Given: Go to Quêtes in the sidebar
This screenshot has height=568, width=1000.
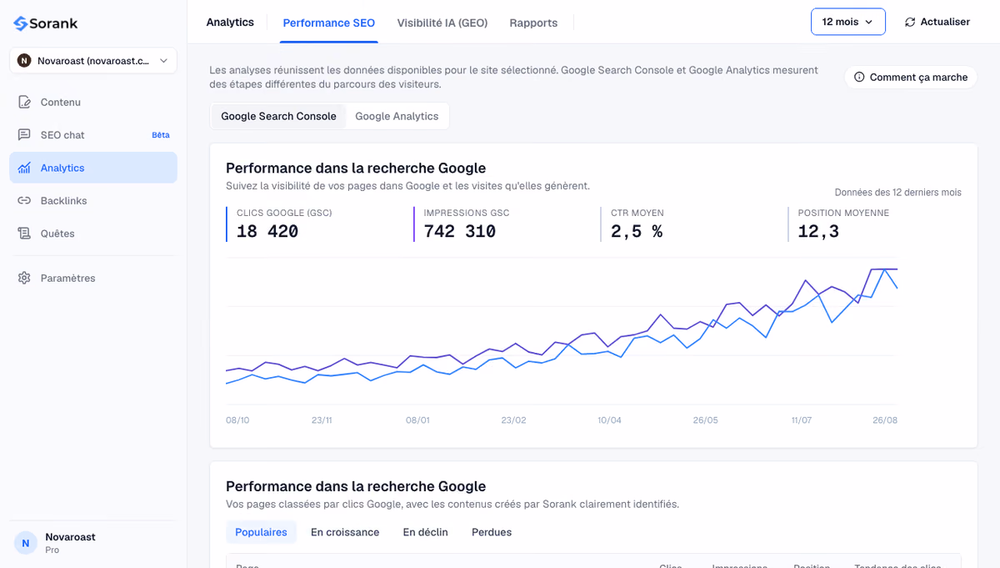Looking at the screenshot, I should [x=93, y=234].
